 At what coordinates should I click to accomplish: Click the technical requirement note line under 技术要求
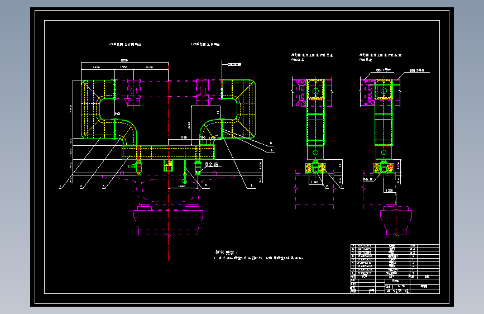click(x=258, y=258)
